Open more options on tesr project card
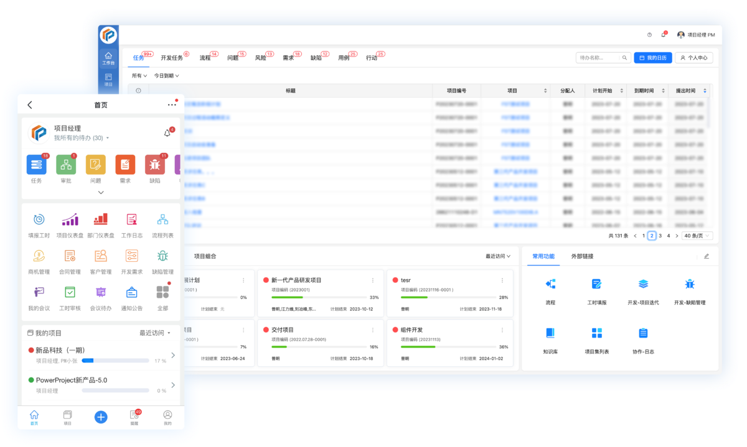The image size is (747, 447). click(x=503, y=280)
